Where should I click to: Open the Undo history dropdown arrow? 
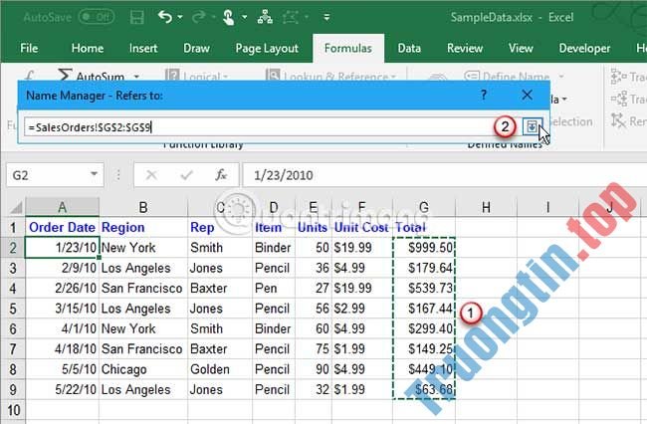tap(180, 17)
